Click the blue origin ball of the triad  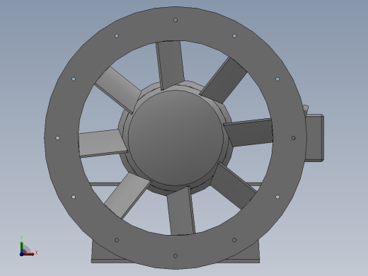coord(21,254)
